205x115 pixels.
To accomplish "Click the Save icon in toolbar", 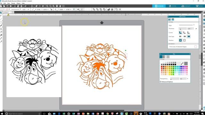I will 7,6.
